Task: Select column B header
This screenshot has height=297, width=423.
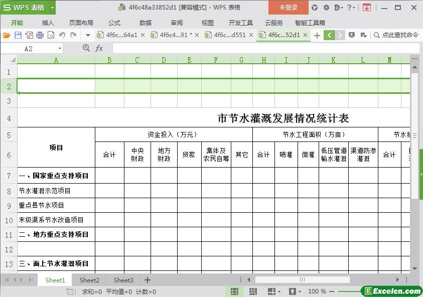Action: coord(109,60)
